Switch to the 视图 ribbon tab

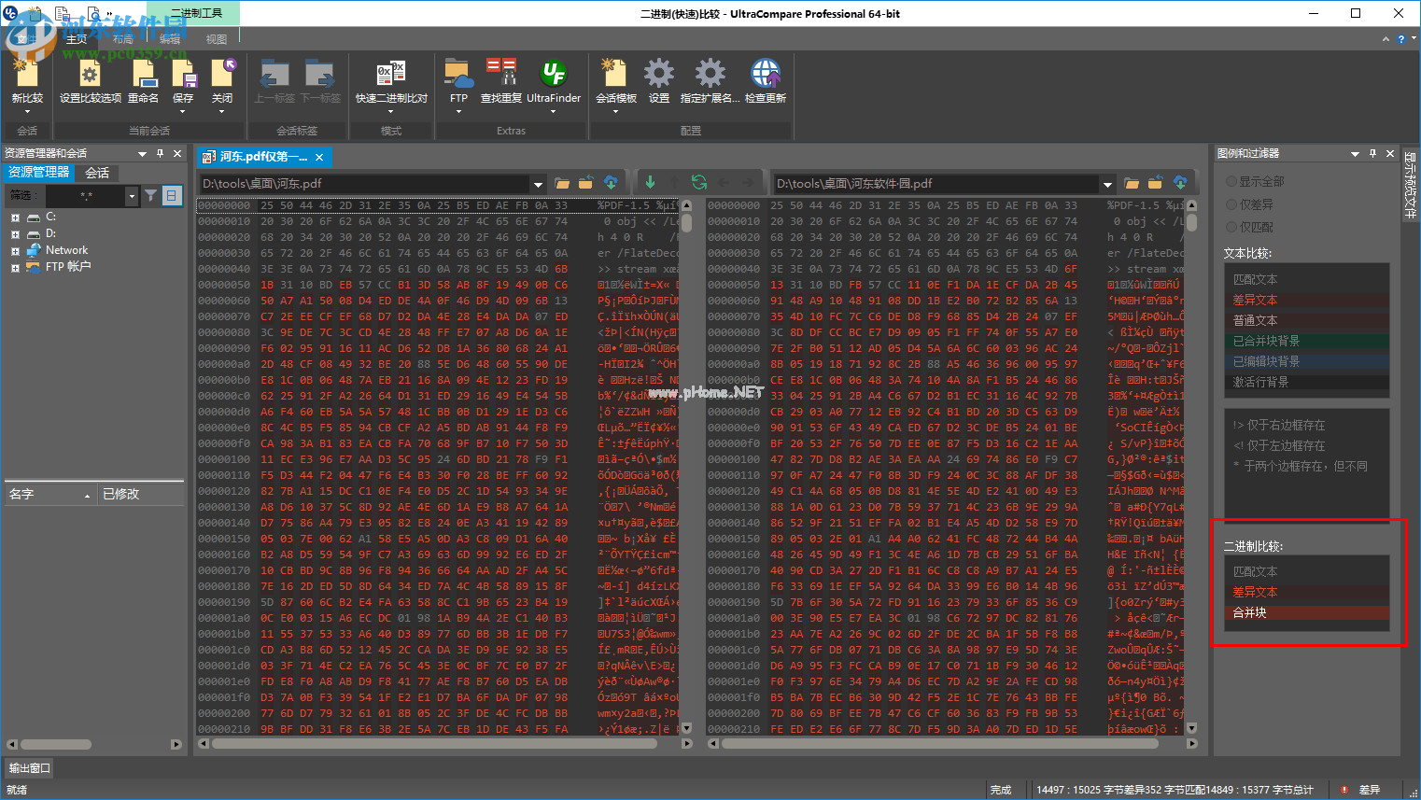217,39
